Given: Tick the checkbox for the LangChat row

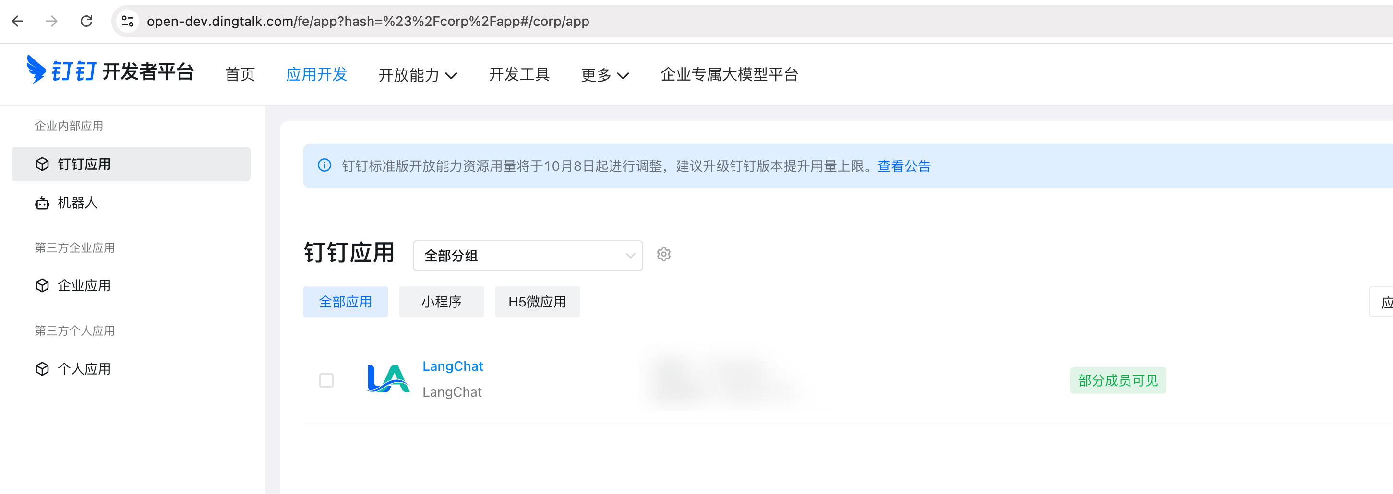Looking at the screenshot, I should click(326, 380).
